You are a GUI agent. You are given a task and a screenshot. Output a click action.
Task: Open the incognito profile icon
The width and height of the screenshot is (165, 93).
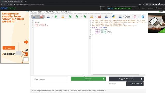(159, 4)
